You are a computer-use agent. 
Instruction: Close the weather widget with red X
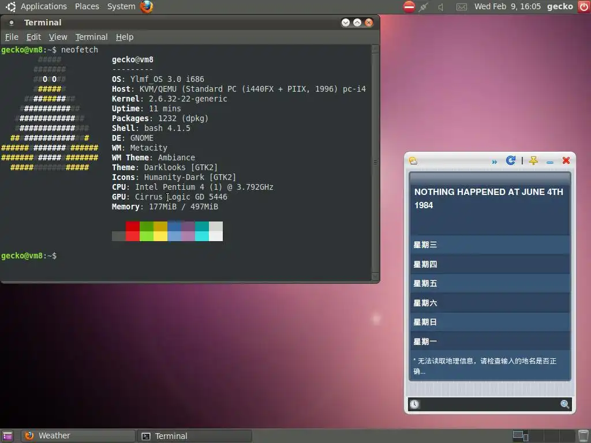[566, 160]
